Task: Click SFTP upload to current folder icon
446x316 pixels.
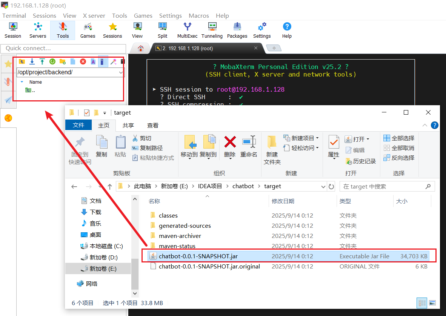Action: [x=42, y=61]
